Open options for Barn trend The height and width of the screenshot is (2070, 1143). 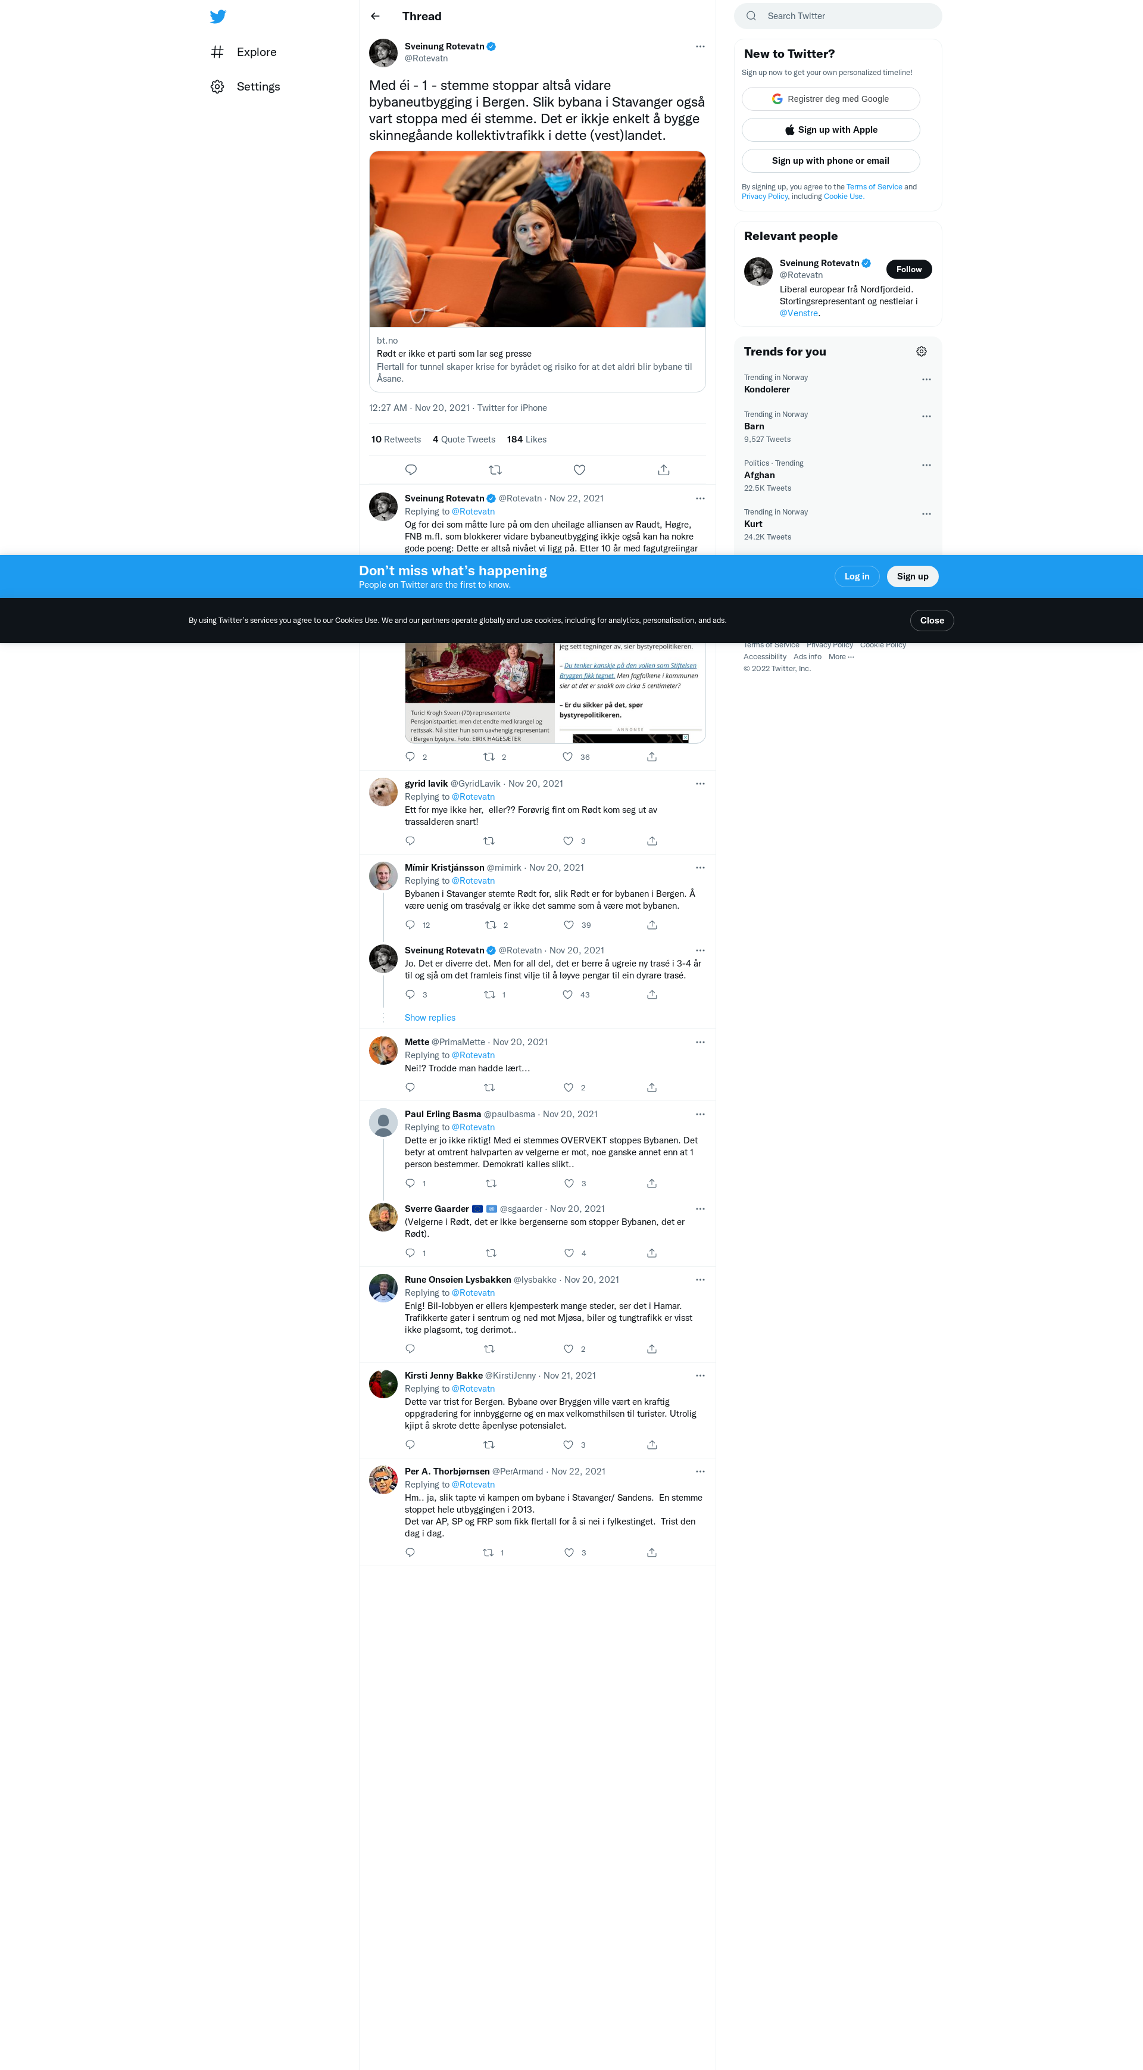tap(926, 416)
